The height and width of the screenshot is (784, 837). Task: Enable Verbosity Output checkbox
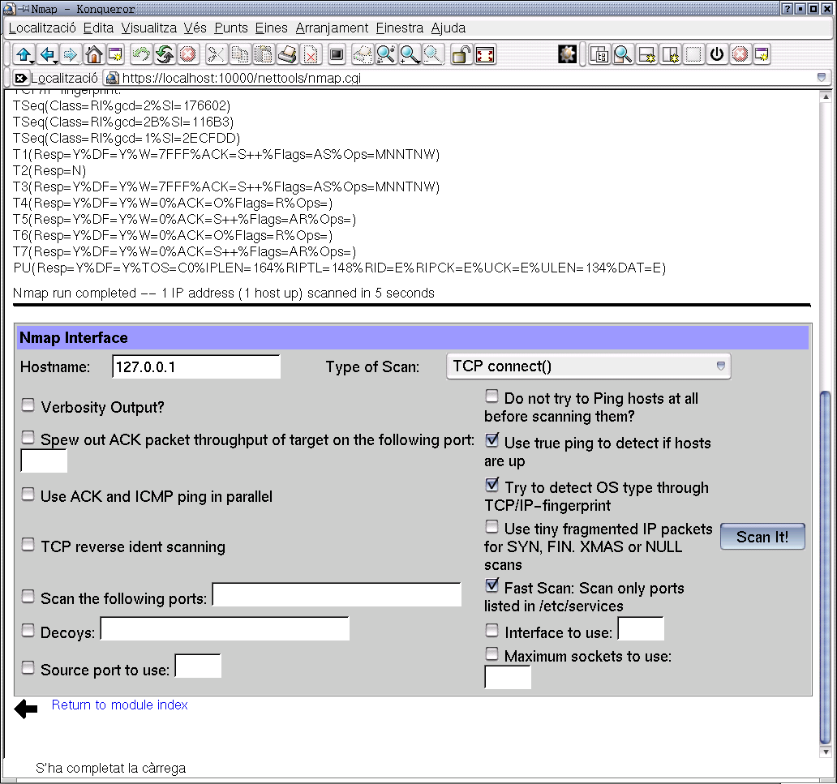[28, 405]
